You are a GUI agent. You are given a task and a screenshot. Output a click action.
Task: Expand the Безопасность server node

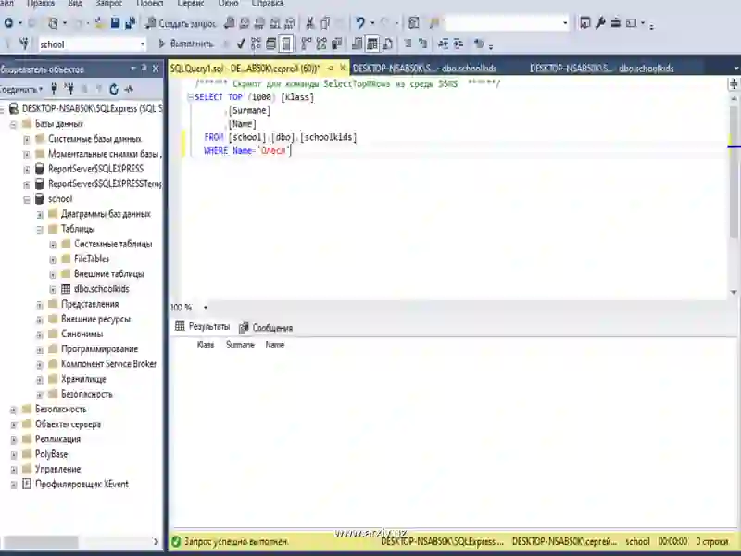14,410
